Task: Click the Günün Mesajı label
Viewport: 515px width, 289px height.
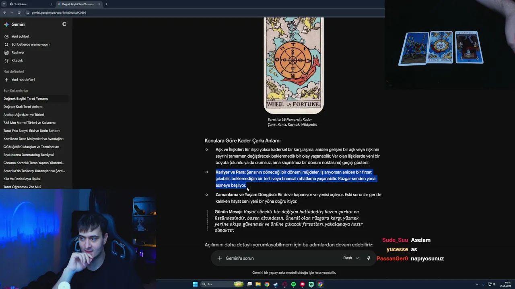Action: pos(229,212)
